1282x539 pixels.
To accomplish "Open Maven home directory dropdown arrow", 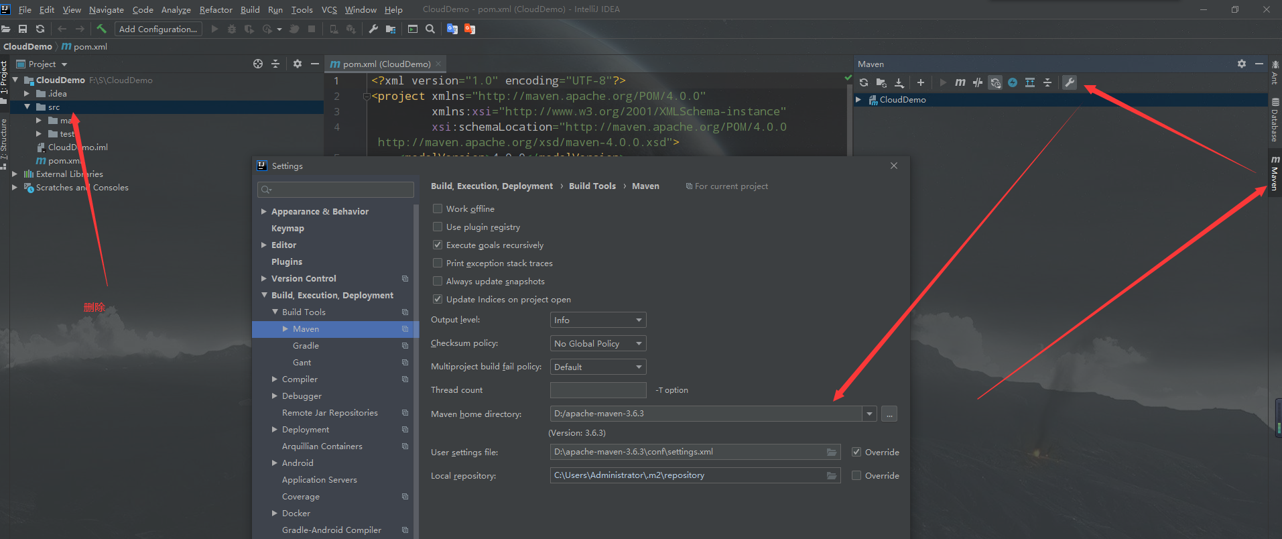I will pyautogui.click(x=869, y=414).
